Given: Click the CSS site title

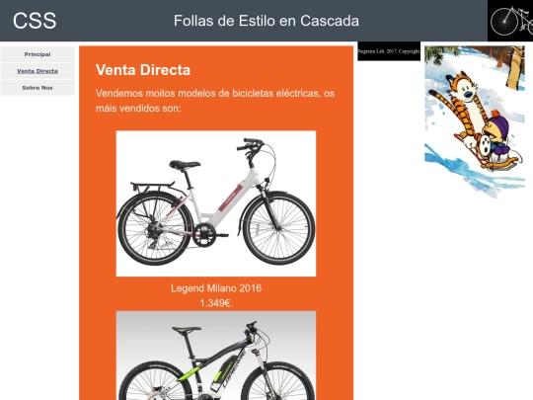Looking at the screenshot, I should coord(35,21).
